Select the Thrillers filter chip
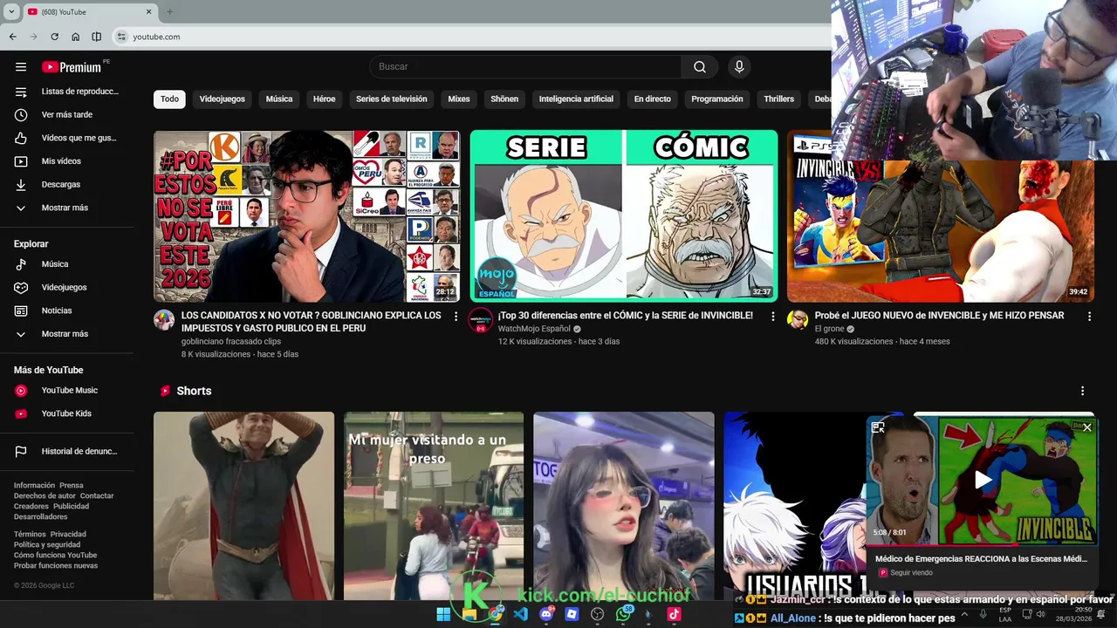 click(x=779, y=99)
